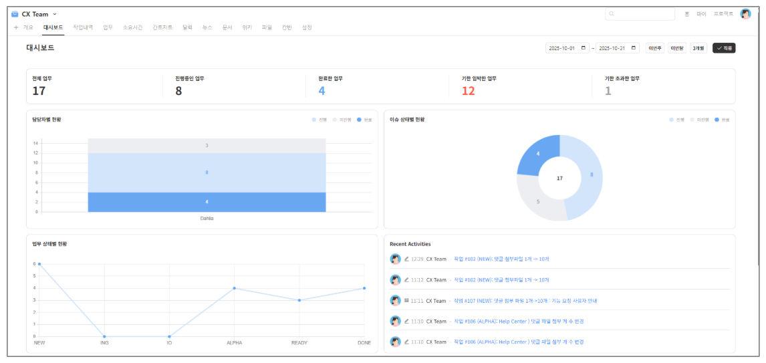Toggle 미진행 legend in 이슈 상태별 현황 chart
The height and width of the screenshot is (363, 766).
(x=700, y=120)
